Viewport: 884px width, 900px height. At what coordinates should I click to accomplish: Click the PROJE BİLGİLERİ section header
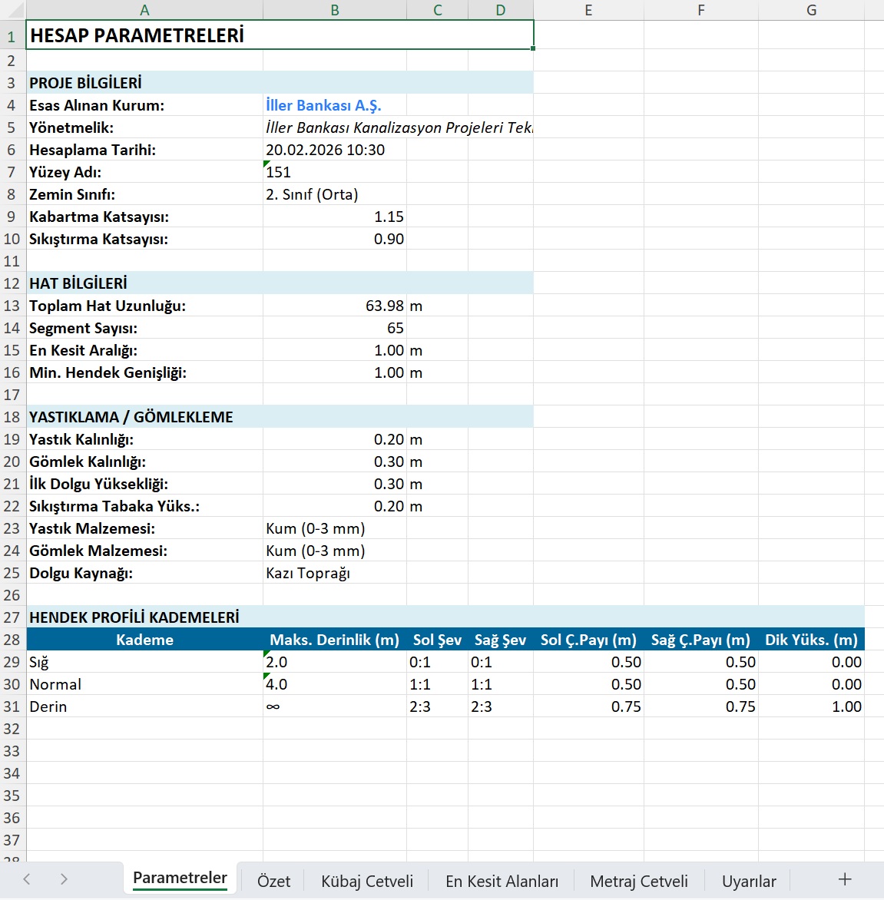pos(280,83)
